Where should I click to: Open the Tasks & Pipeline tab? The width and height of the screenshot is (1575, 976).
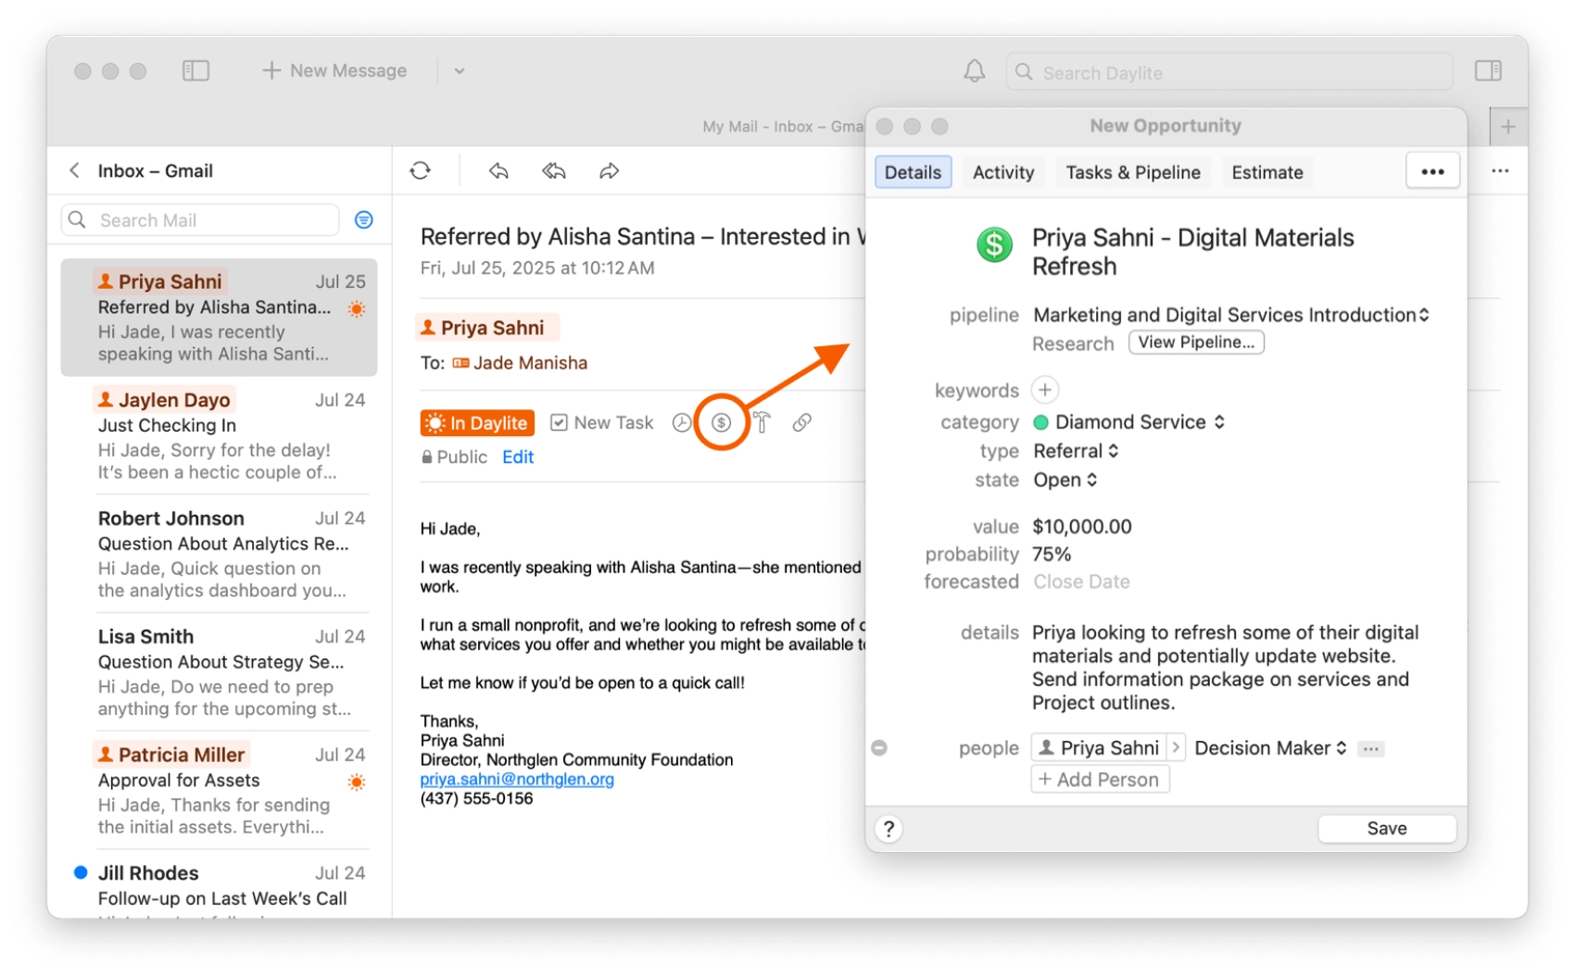(x=1133, y=172)
